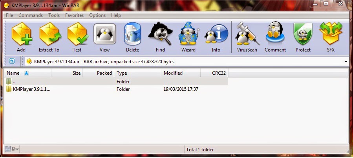This screenshot has height=158, width=353.
Task: Expand the address bar dropdown arrow
Action: (346, 62)
